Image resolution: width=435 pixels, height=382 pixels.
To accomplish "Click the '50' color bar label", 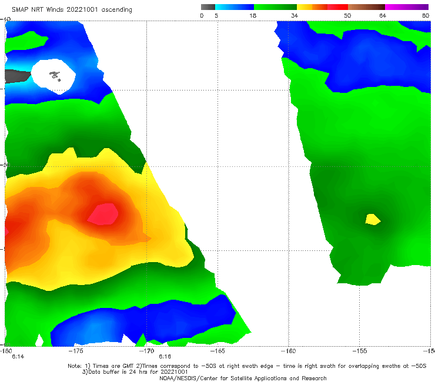I will click(347, 16).
